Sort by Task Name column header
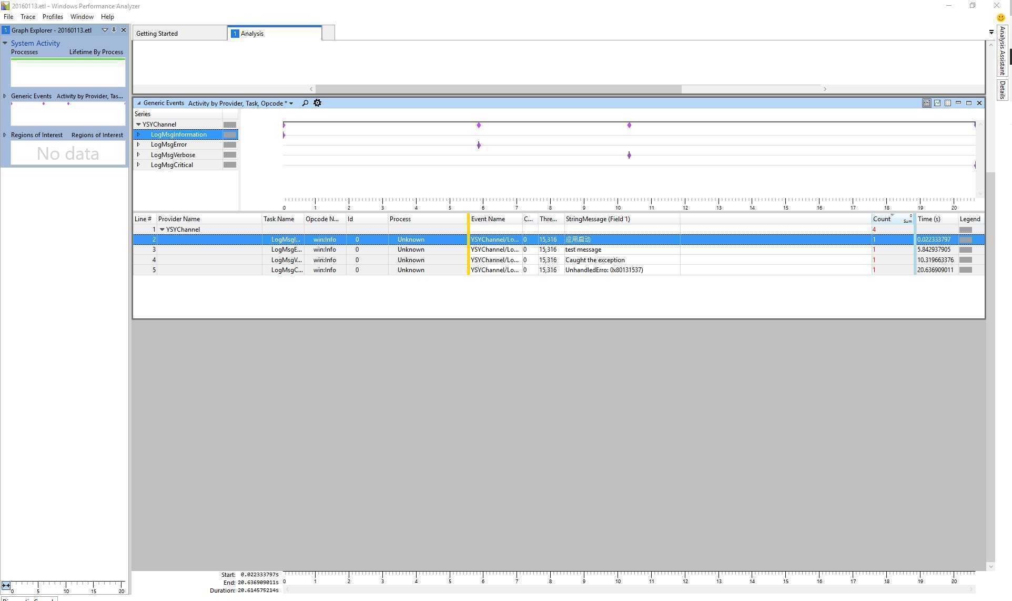This screenshot has width=1012, height=601. click(283, 219)
